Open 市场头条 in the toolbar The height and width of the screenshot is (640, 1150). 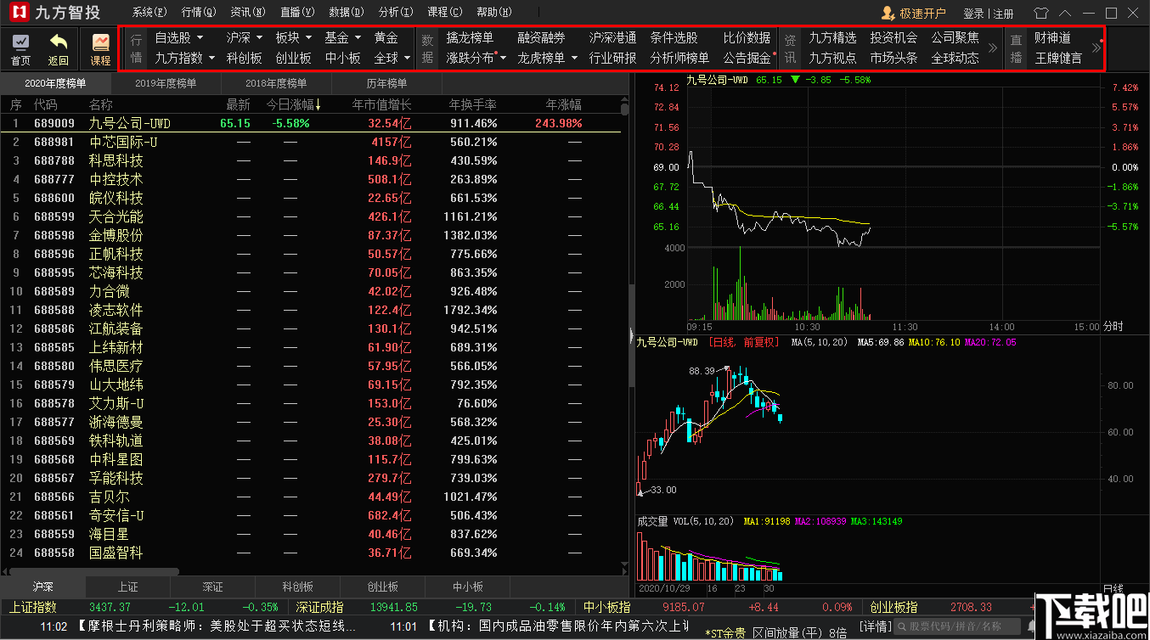(894, 59)
